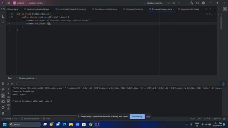Run Escapesequence with green play button
The height and width of the screenshot is (128, 228).
click(x=169, y=3)
